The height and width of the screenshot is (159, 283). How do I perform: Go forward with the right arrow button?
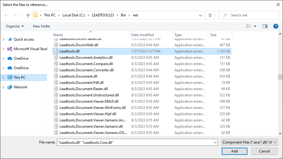coord(15,15)
